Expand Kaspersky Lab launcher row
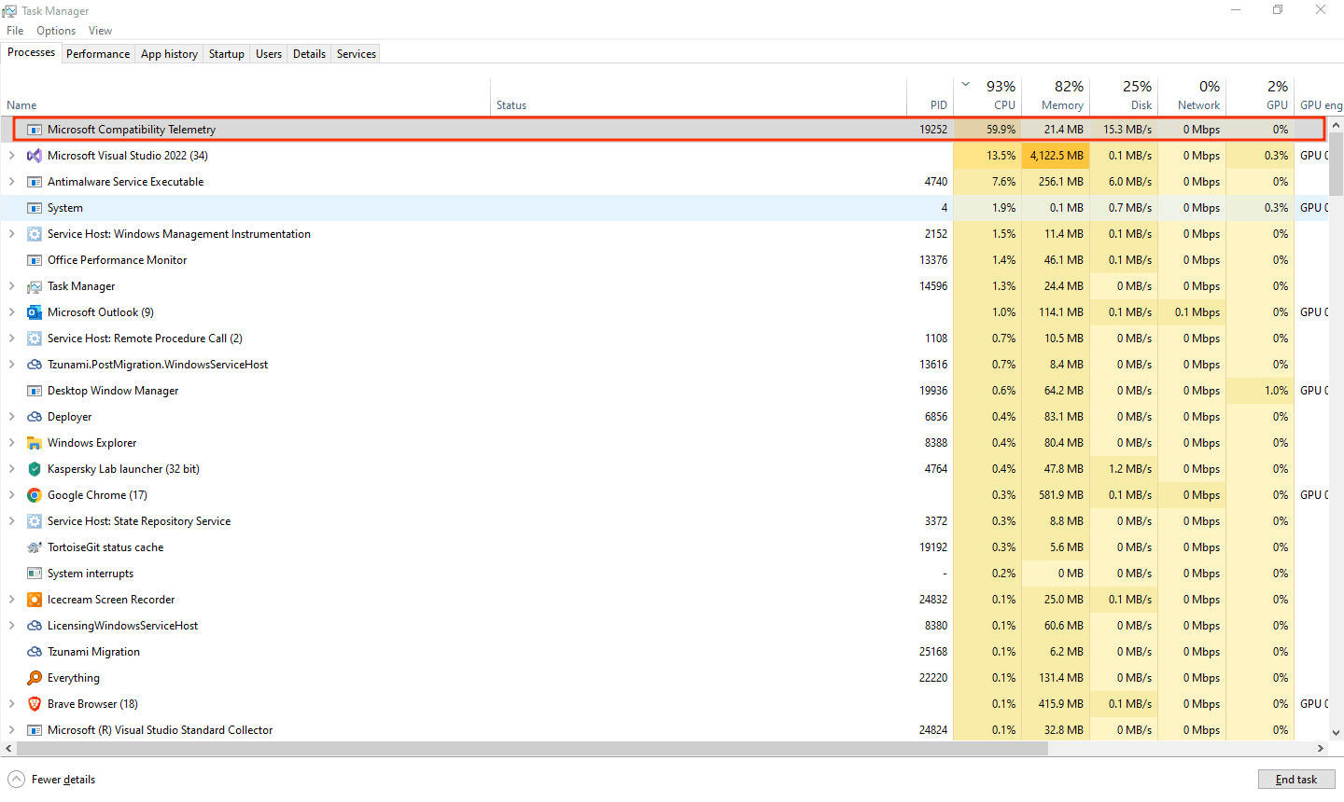Screen dimensions: 1344x802 click(x=11, y=469)
